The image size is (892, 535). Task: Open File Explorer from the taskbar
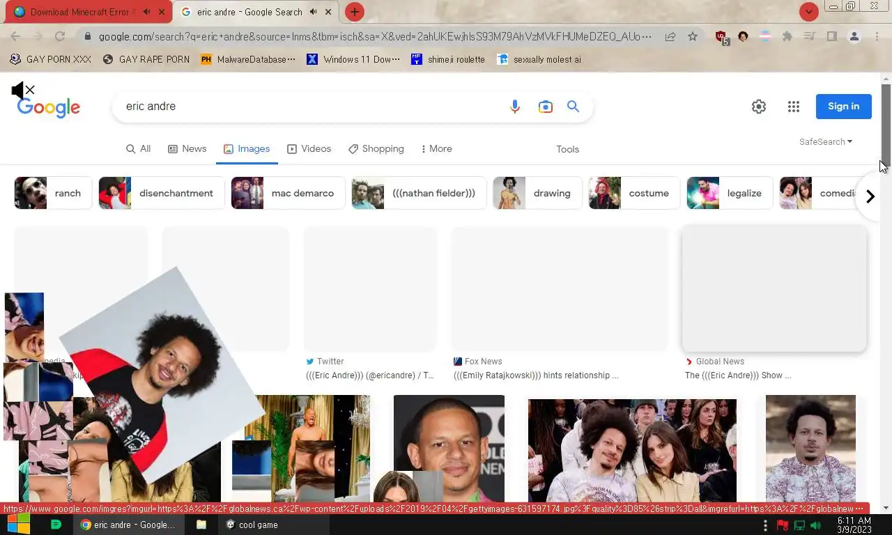pos(201,525)
